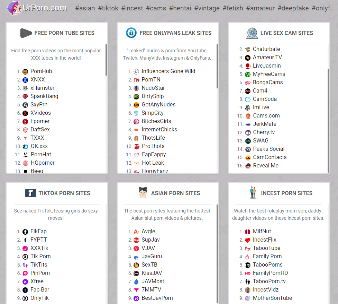Screen dimensions: 338x304
Task: Click the play icon beside Free Porn Tube Sites
Action: coord(26,33)
